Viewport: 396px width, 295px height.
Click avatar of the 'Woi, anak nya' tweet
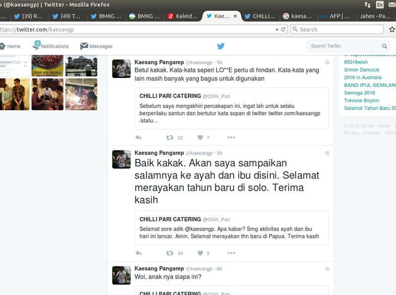(x=122, y=275)
